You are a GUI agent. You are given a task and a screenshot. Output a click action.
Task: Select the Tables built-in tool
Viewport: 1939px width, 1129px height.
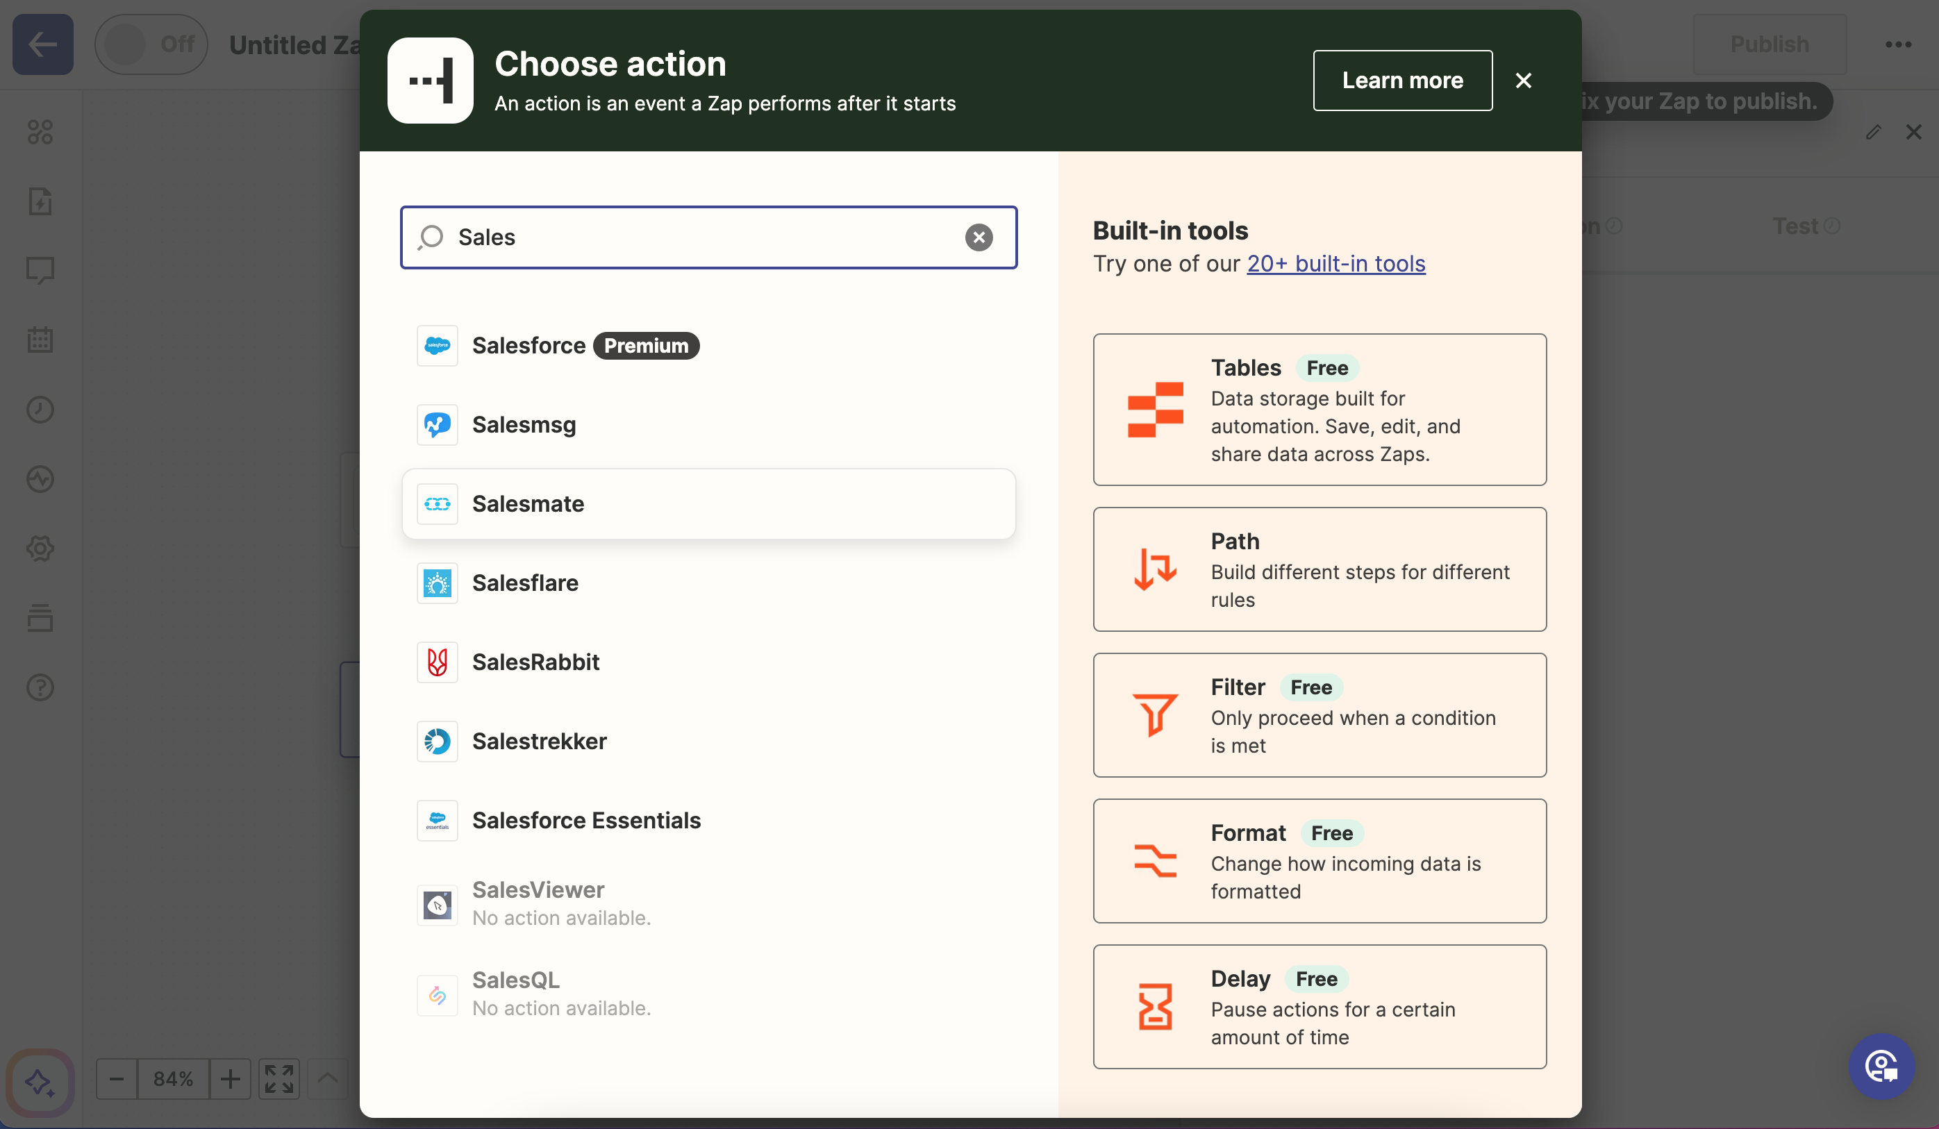(x=1318, y=410)
